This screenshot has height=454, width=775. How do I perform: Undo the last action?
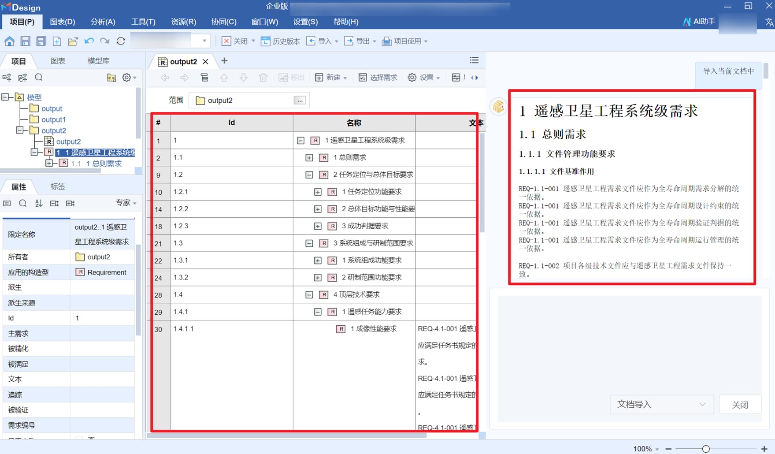click(x=89, y=41)
